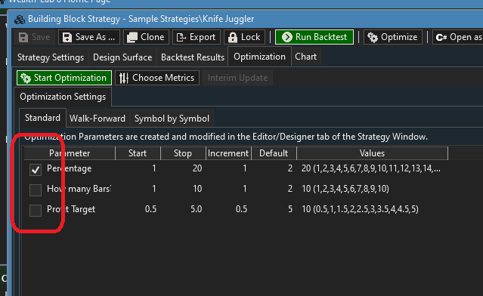The image size is (483, 296).
Task: Click the Lock padlock icon
Action: click(233, 37)
